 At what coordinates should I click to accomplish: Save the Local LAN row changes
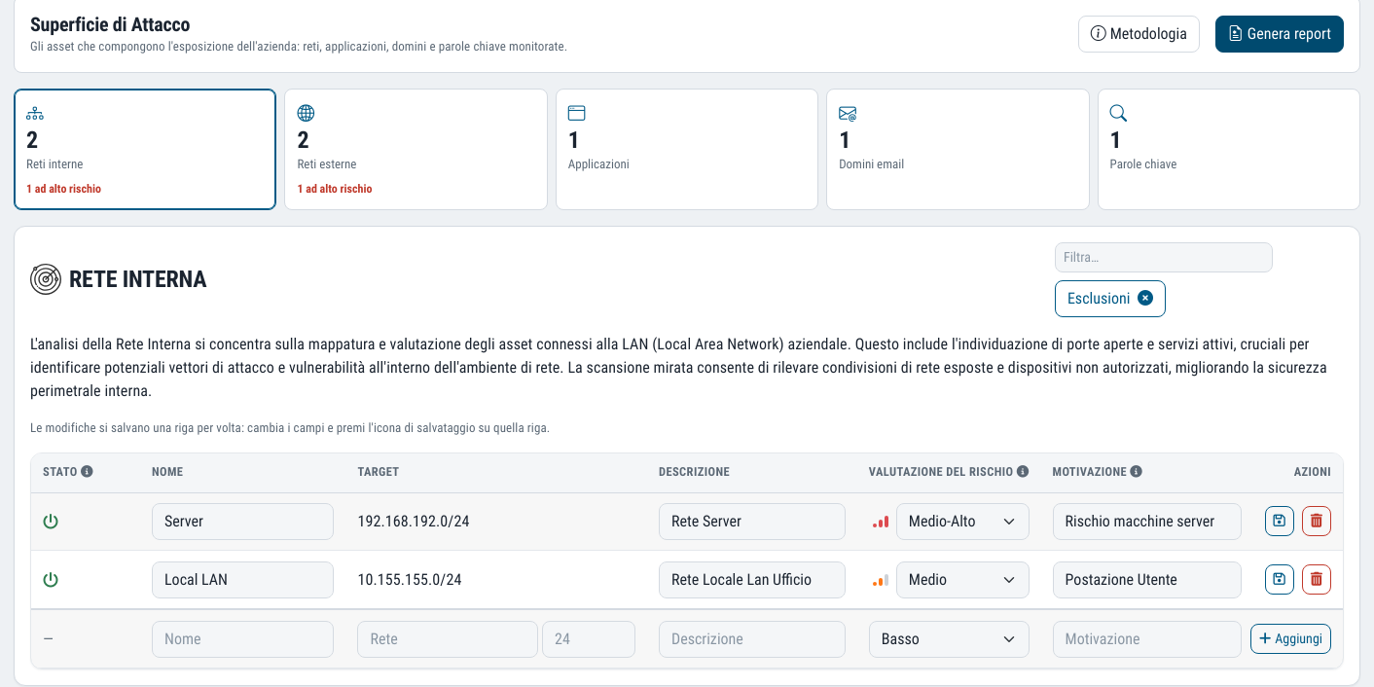[x=1279, y=580]
